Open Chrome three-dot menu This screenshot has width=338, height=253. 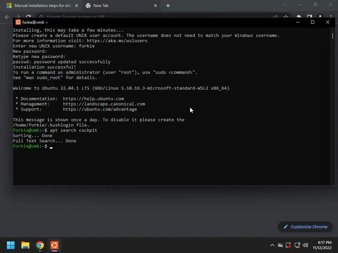click(331, 17)
